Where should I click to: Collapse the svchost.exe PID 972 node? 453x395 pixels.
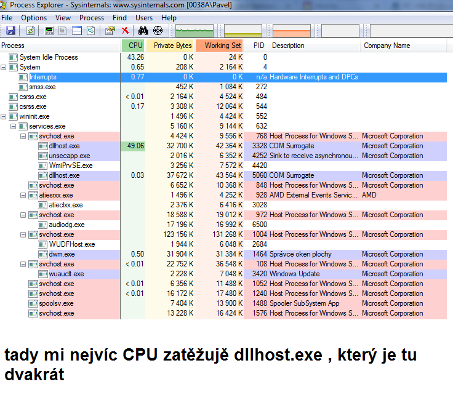tap(23, 215)
